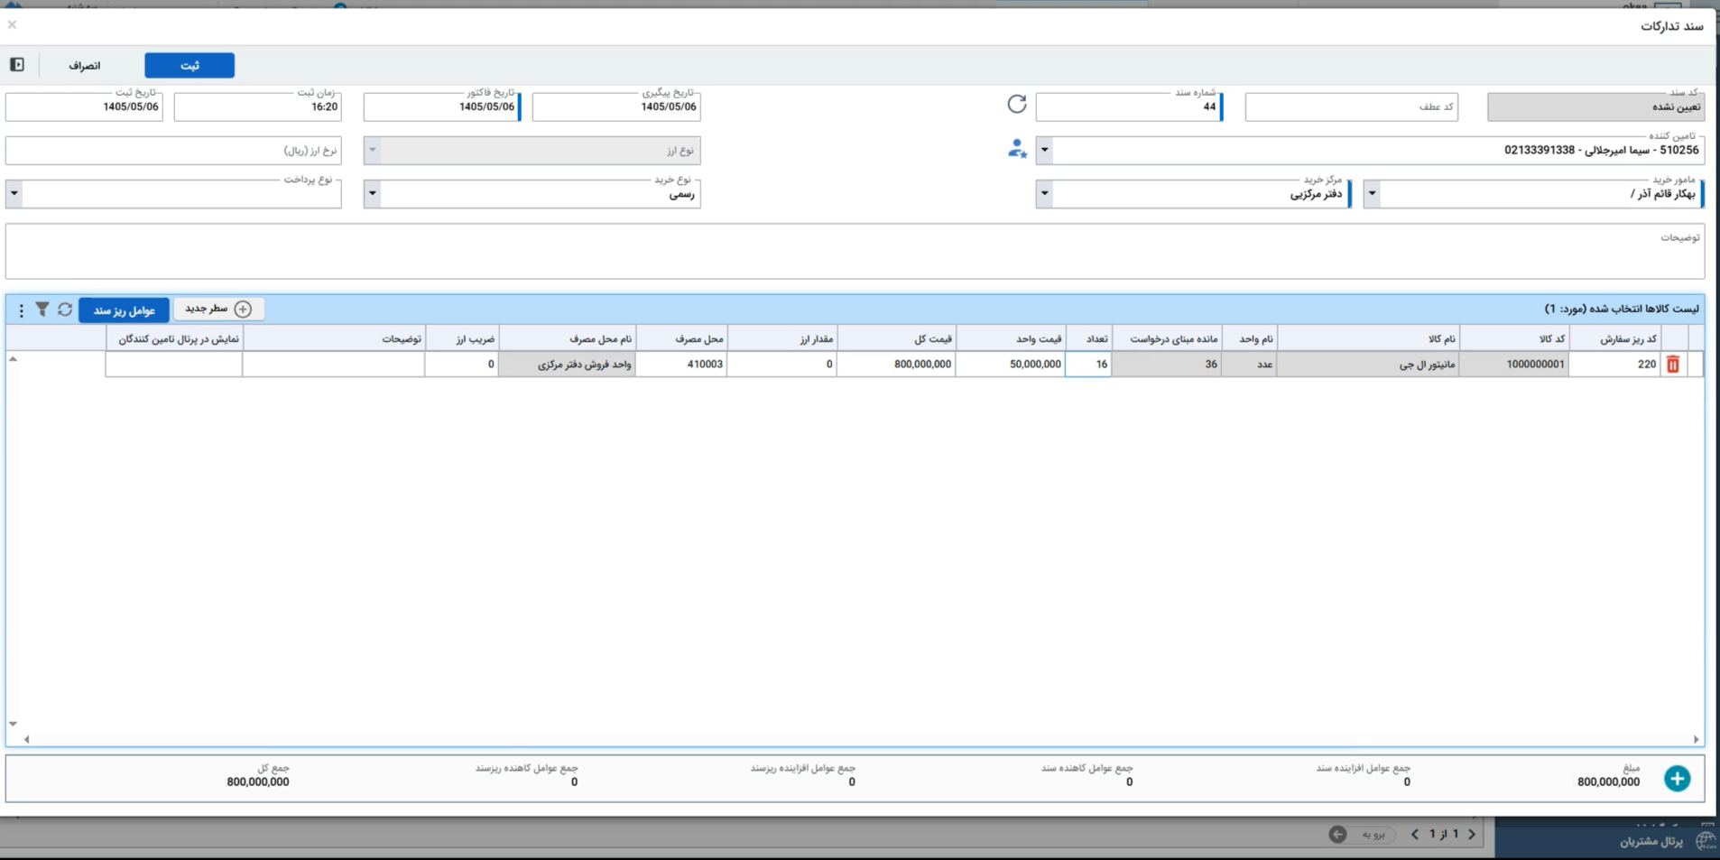Viewport: 1720px width, 860px height.
Task: Click the نام کالا column header
Action: pos(1368,338)
